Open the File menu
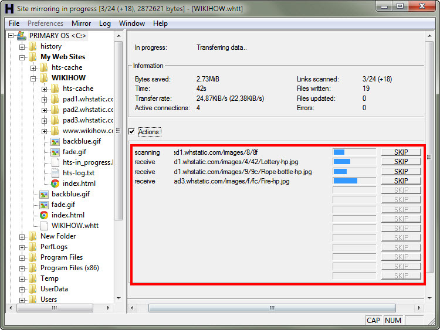This screenshot has height=330, width=440. (x=14, y=23)
